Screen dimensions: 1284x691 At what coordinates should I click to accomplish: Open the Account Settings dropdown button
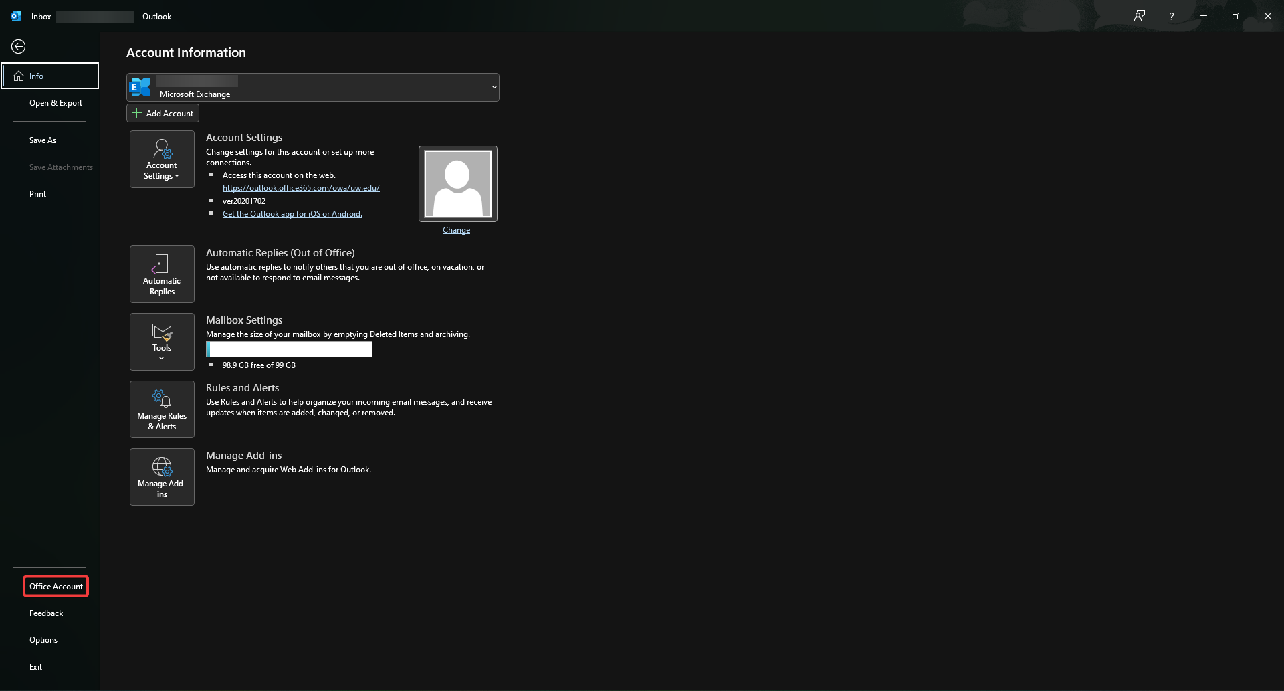[162, 159]
